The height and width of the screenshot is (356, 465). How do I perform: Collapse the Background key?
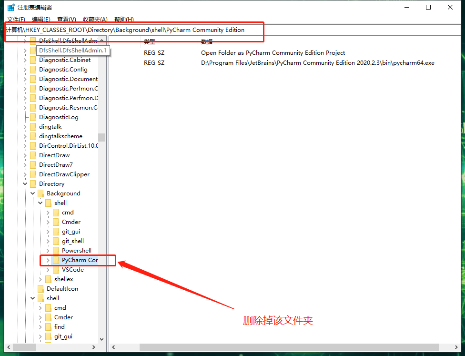click(x=32, y=193)
